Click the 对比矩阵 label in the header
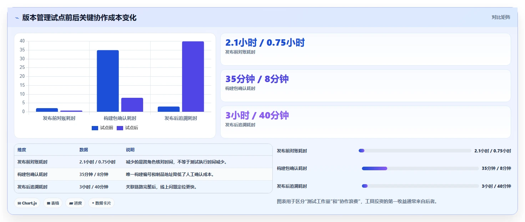The image size is (525, 222). pos(501,17)
